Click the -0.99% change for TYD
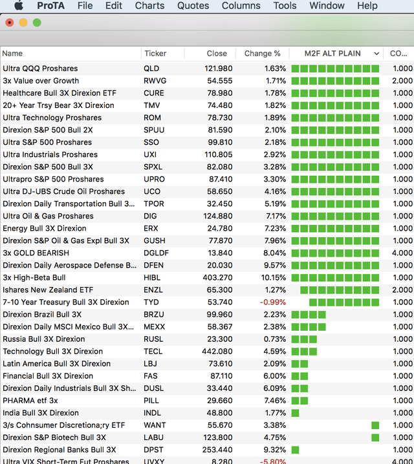The height and width of the screenshot is (464, 414). click(x=273, y=302)
